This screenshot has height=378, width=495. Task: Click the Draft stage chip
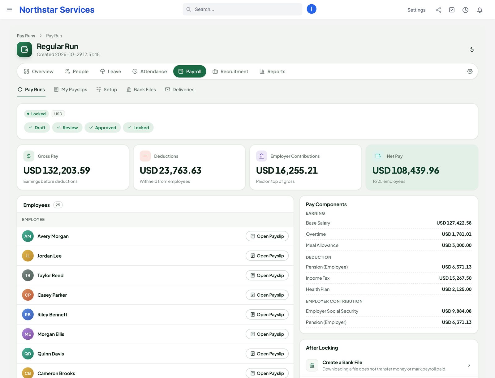coord(37,127)
